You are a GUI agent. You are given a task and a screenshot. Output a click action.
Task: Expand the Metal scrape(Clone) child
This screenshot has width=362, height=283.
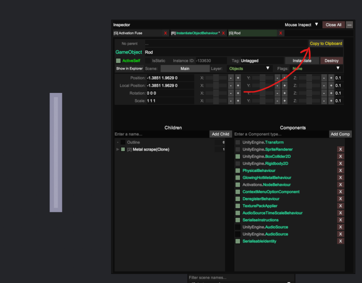118,149
